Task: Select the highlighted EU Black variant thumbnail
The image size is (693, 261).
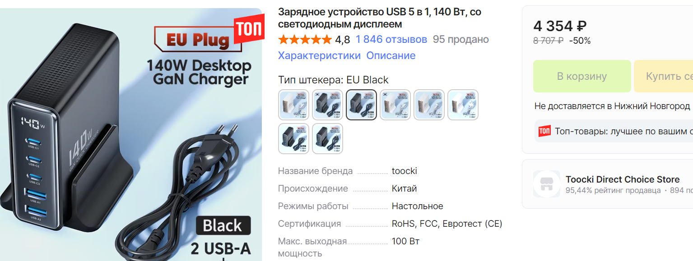Action: coord(361,105)
